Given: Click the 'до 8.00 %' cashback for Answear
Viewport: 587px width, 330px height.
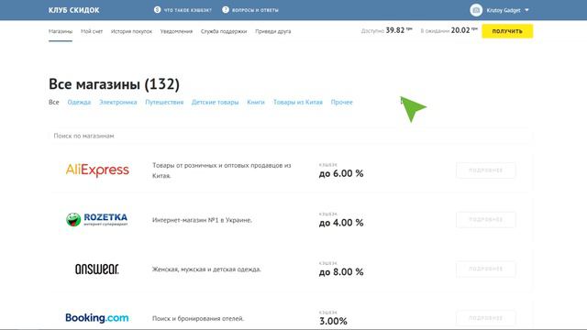Looking at the screenshot, I should [x=341, y=272].
